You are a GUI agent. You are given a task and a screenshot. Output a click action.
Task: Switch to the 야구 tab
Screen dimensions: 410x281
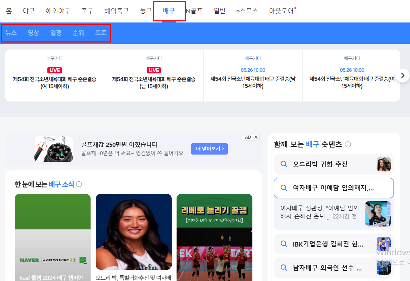click(x=28, y=11)
